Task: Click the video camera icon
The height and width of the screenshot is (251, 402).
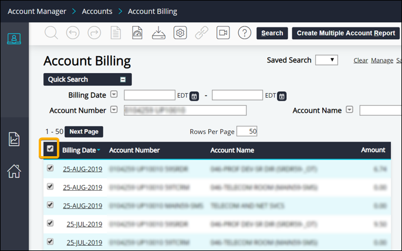Action: [x=223, y=33]
